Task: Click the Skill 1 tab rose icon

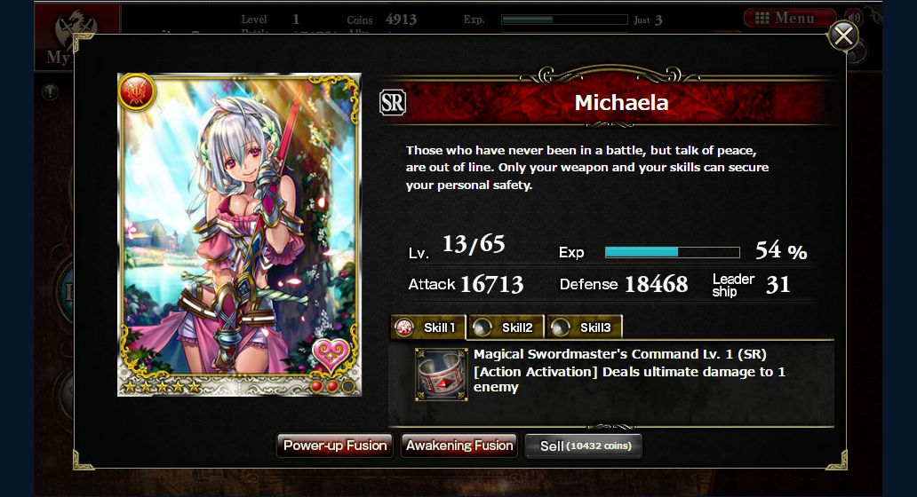Action: [404, 327]
